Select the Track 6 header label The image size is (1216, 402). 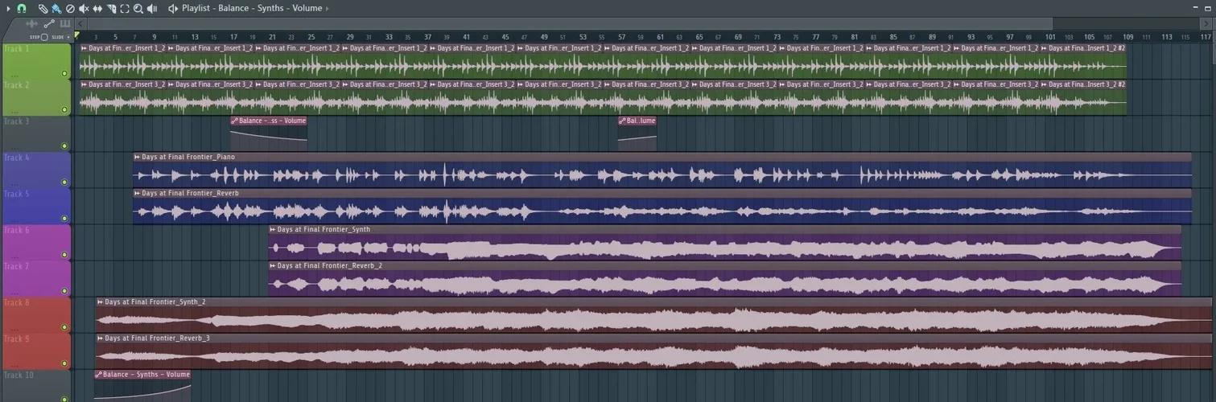[18, 230]
